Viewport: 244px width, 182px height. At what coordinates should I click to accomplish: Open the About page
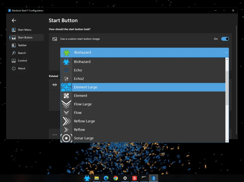click(x=27, y=69)
